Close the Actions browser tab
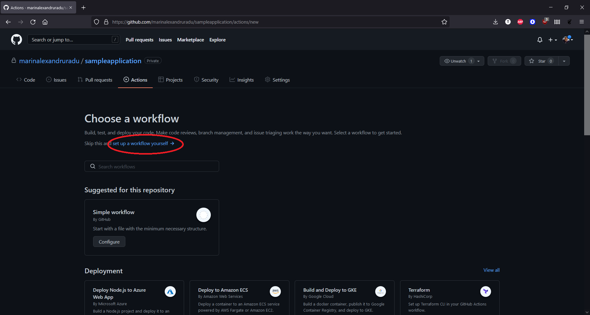Viewport: 590px width, 315px height. 71,8
